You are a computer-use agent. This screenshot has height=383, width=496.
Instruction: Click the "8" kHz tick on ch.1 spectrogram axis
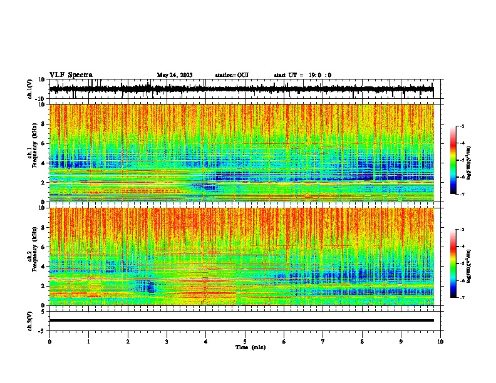point(44,124)
